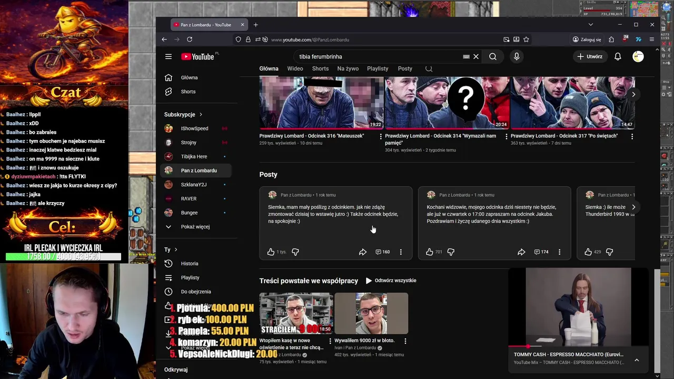
Task: Like the 'Siemka, mam mały poślizg' post
Action: pyautogui.click(x=271, y=252)
